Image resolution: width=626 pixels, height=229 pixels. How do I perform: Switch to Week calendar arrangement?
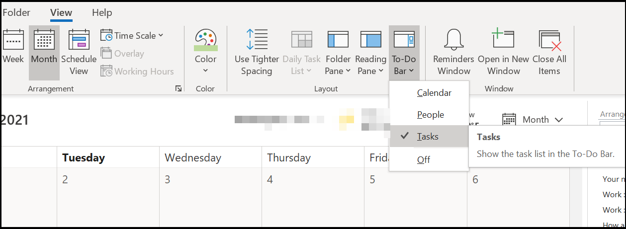[13, 40]
